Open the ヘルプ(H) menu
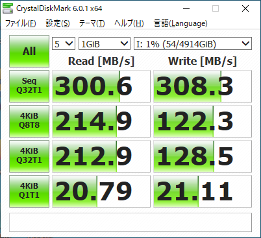The image size is (261, 238). pos(129,23)
